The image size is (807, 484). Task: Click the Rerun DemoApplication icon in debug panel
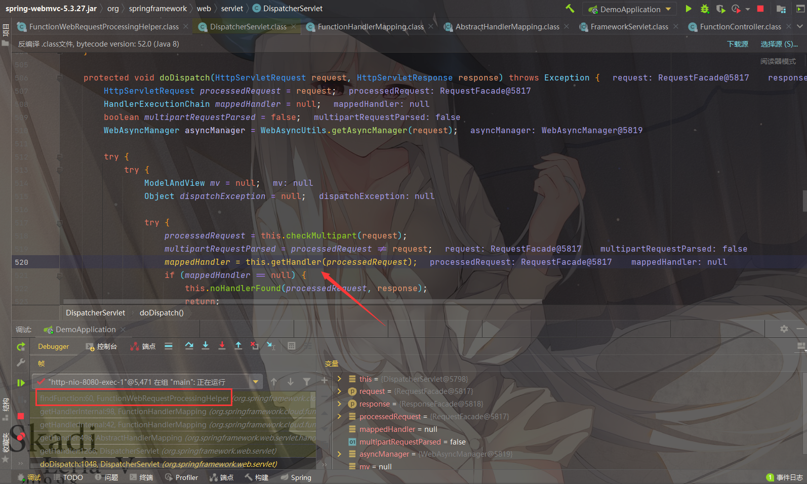[x=21, y=347]
